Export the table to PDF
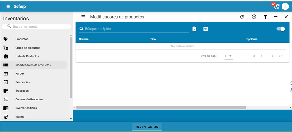Viewport: 292px width, 132px height. click(x=205, y=29)
